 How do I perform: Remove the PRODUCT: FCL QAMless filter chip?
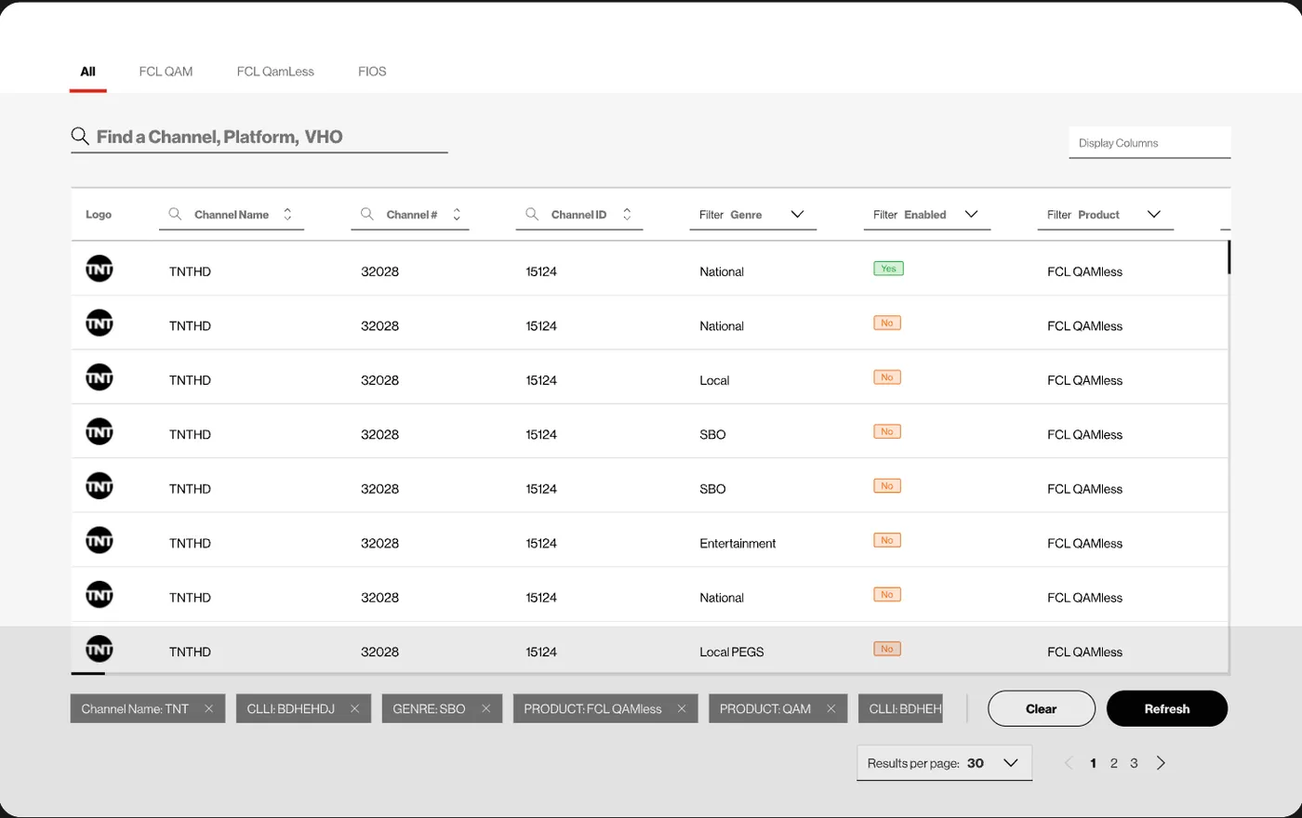(682, 709)
